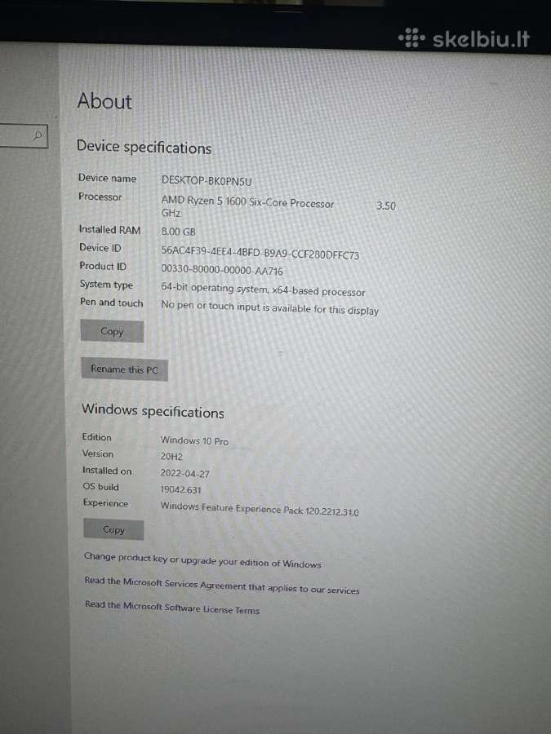Click the Installed RAM label
This screenshot has height=734, width=551.
(109, 229)
